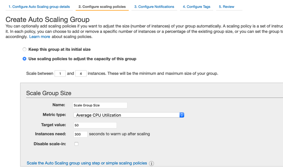
Task: Enable the Disable scale-in checkbox
Action: 76,144
